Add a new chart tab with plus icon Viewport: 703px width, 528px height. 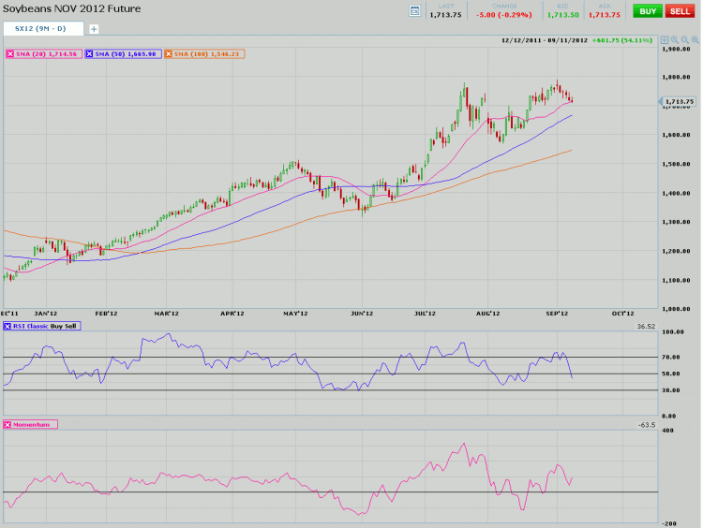93,29
